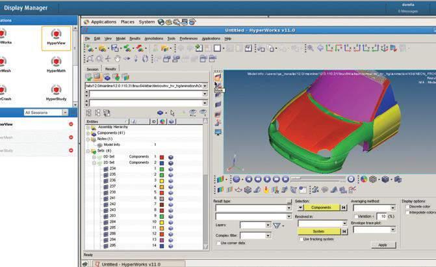436x267 pixels.
Task: Click the yellow Components selection button
Action: pos(321,208)
